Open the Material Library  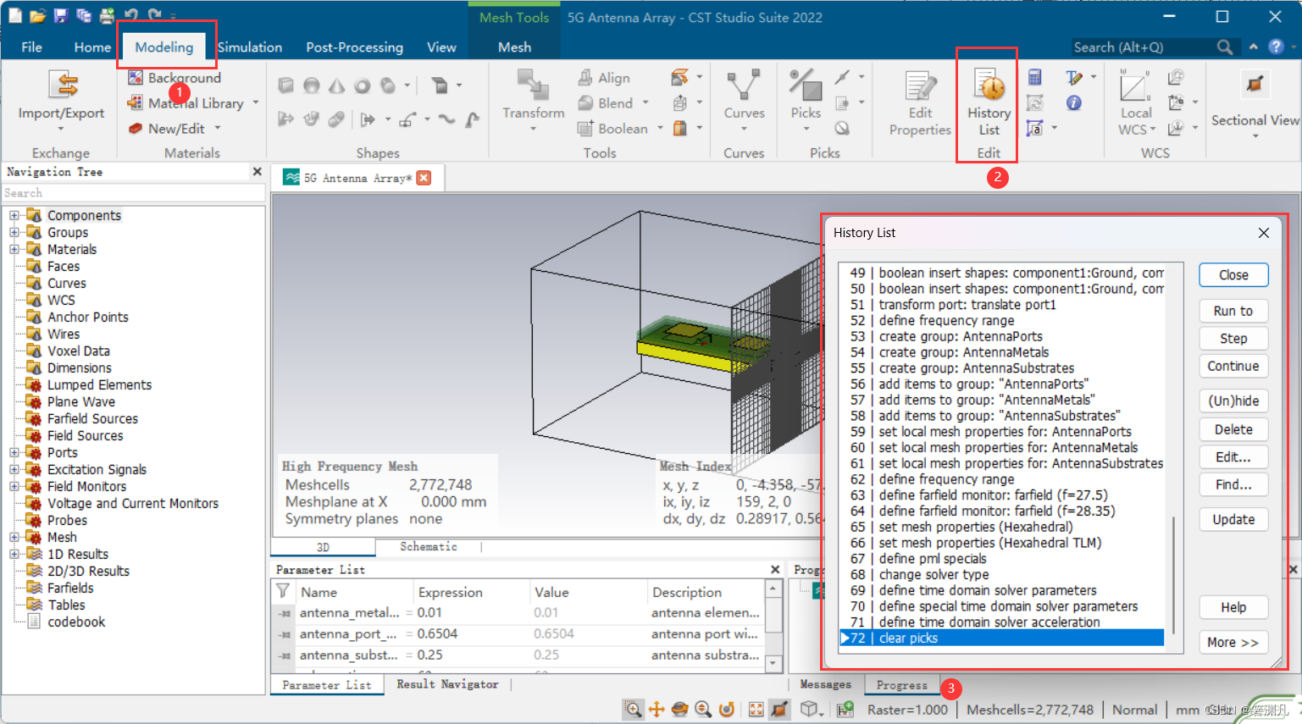coord(195,103)
